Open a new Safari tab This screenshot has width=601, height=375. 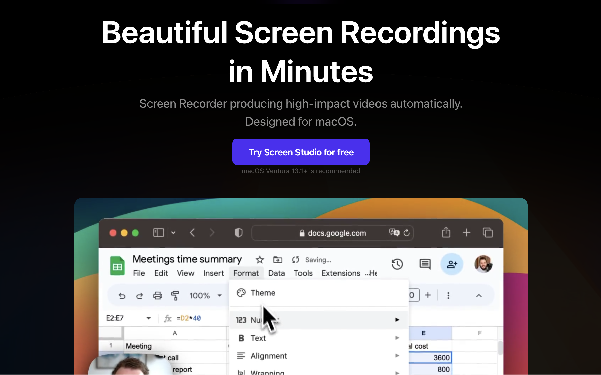pos(466,232)
